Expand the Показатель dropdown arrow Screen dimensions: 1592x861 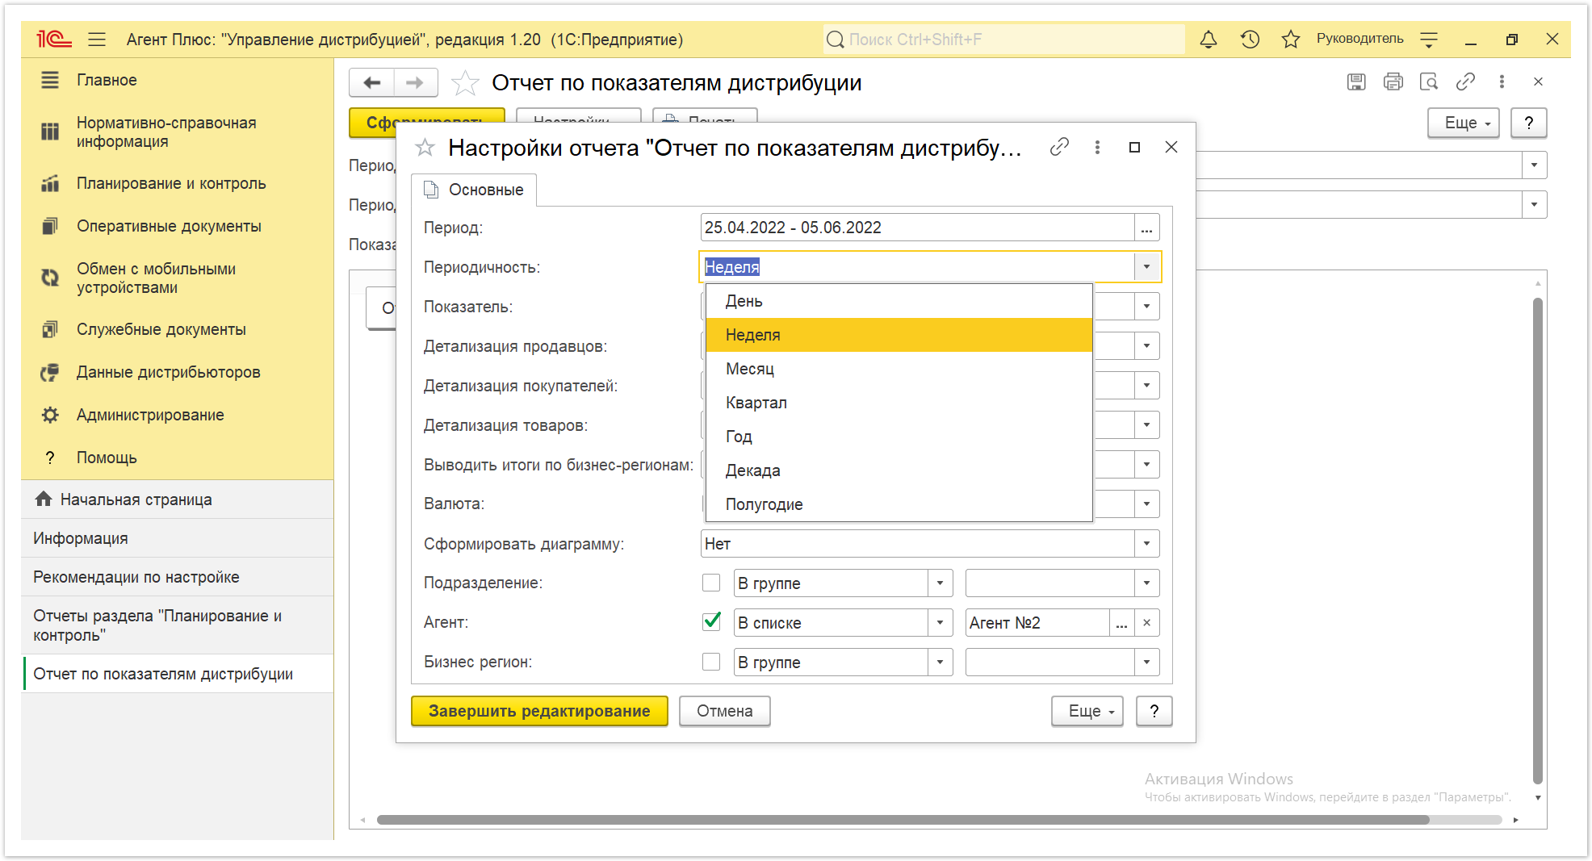(1146, 307)
